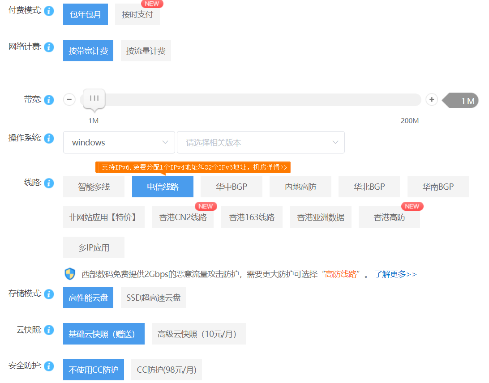Click info icon beside 线路 label
Viewport: 489px width, 383px height.
point(49,183)
